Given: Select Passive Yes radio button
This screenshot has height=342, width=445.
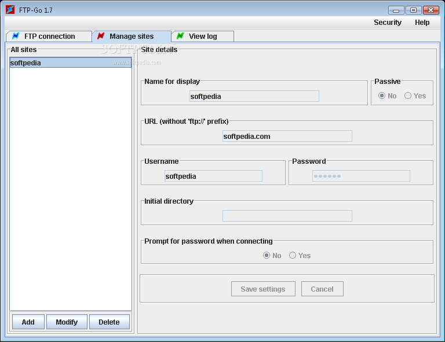Looking at the screenshot, I should point(408,95).
